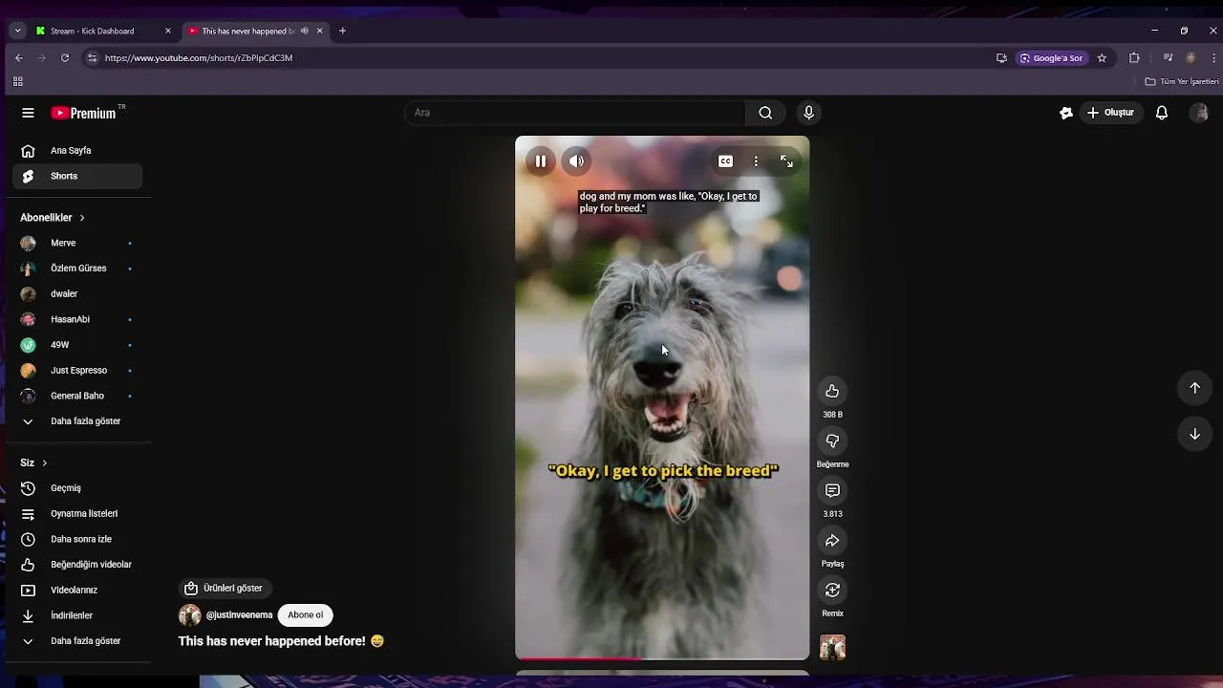Open the Just Espresso channel
Screen dimensions: 1223x688
[77, 370]
